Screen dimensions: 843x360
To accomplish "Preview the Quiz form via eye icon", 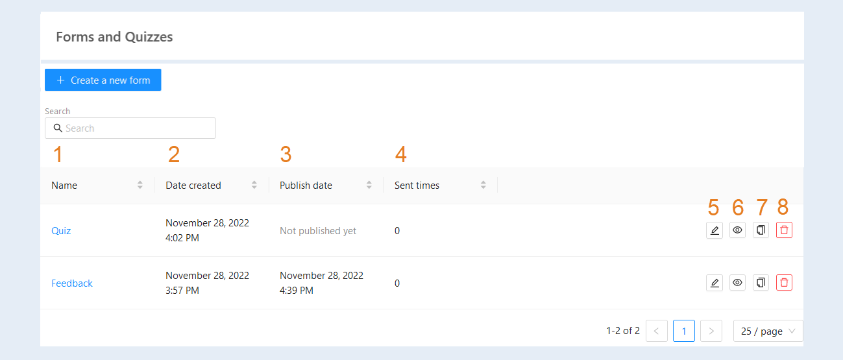I will tap(737, 230).
